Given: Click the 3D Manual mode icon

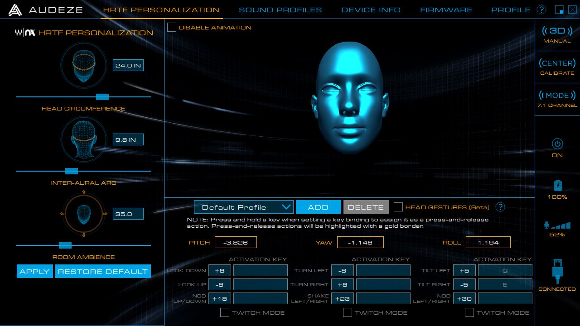Looking at the screenshot, I should (x=557, y=31).
